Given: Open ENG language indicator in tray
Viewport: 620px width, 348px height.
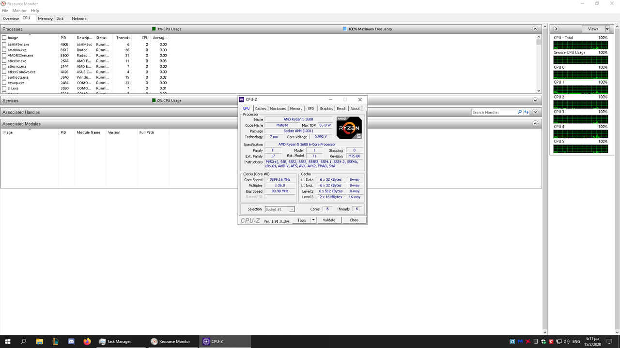Looking at the screenshot, I should pos(576,342).
